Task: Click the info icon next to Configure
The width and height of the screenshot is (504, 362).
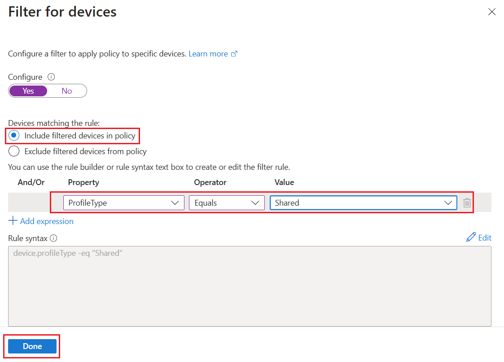Action: pyautogui.click(x=51, y=77)
